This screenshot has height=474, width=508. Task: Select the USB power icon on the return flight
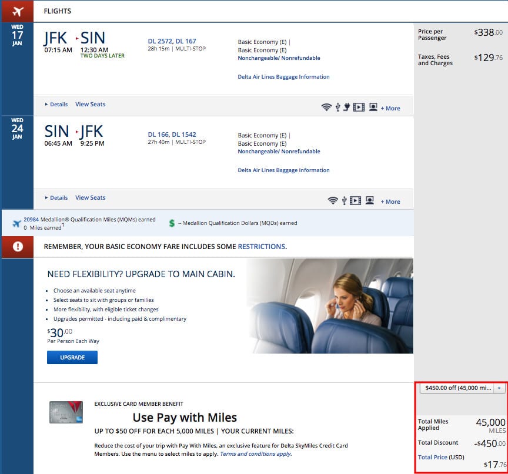point(344,200)
